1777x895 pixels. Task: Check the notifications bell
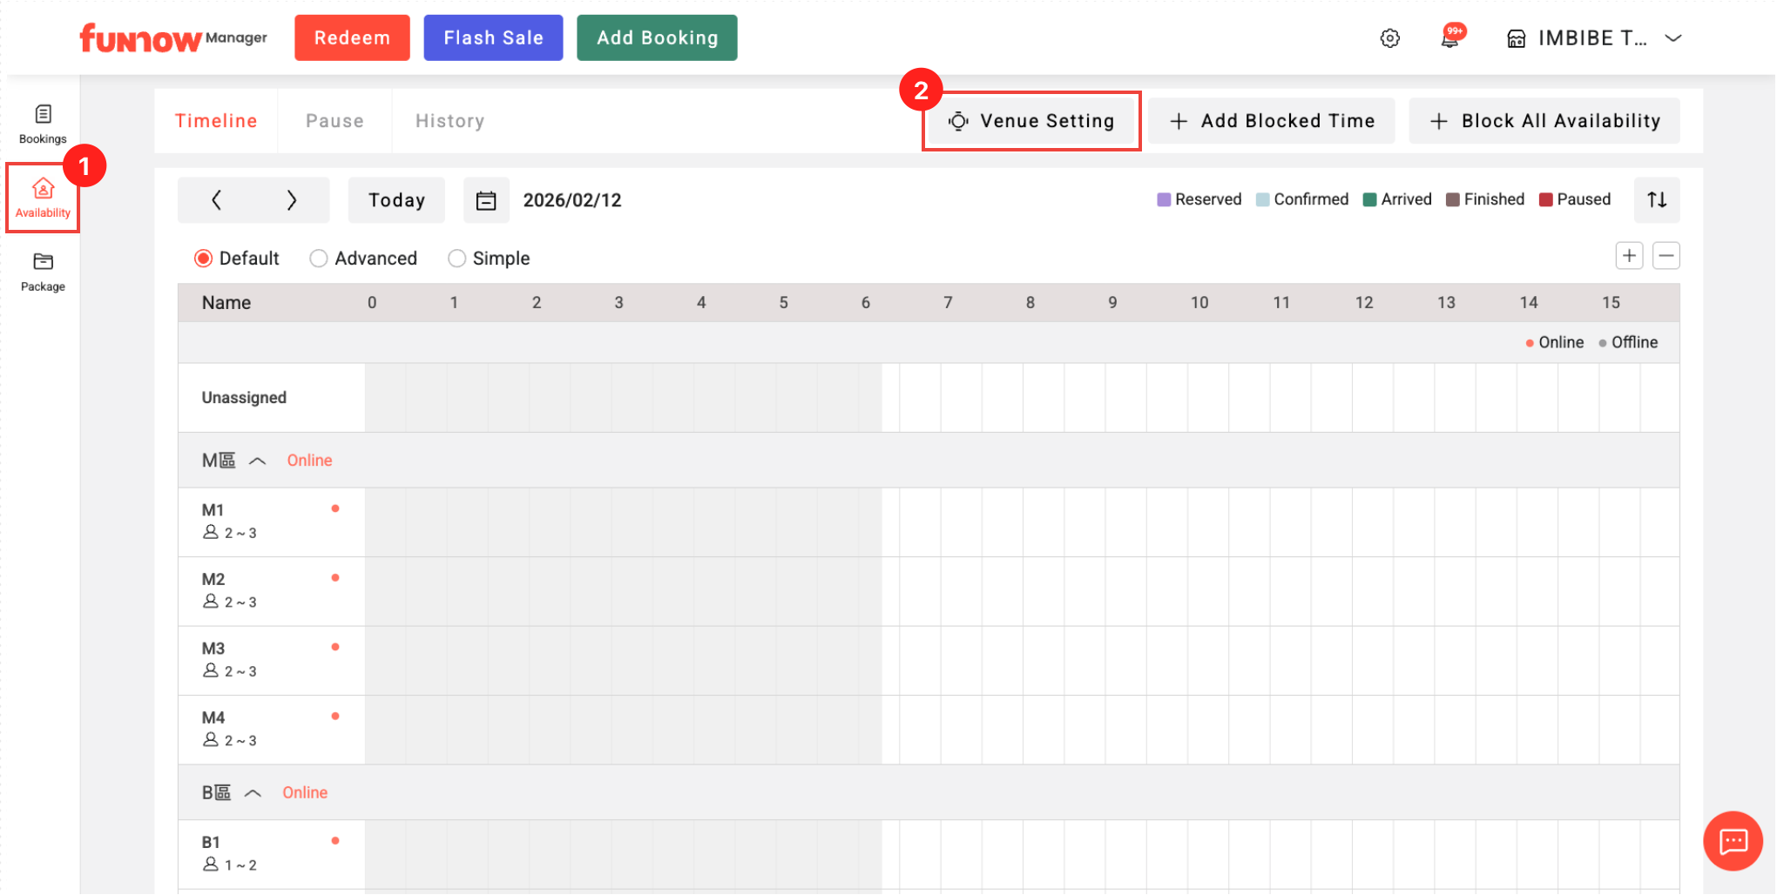coord(1450,38)
